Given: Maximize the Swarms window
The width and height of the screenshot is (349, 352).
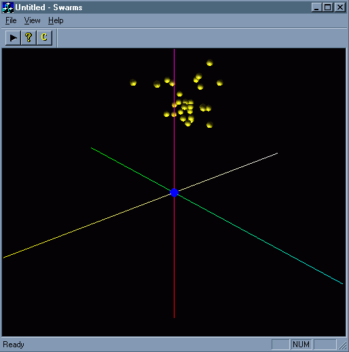Looking at the screenshot, I should coord(328,7).
